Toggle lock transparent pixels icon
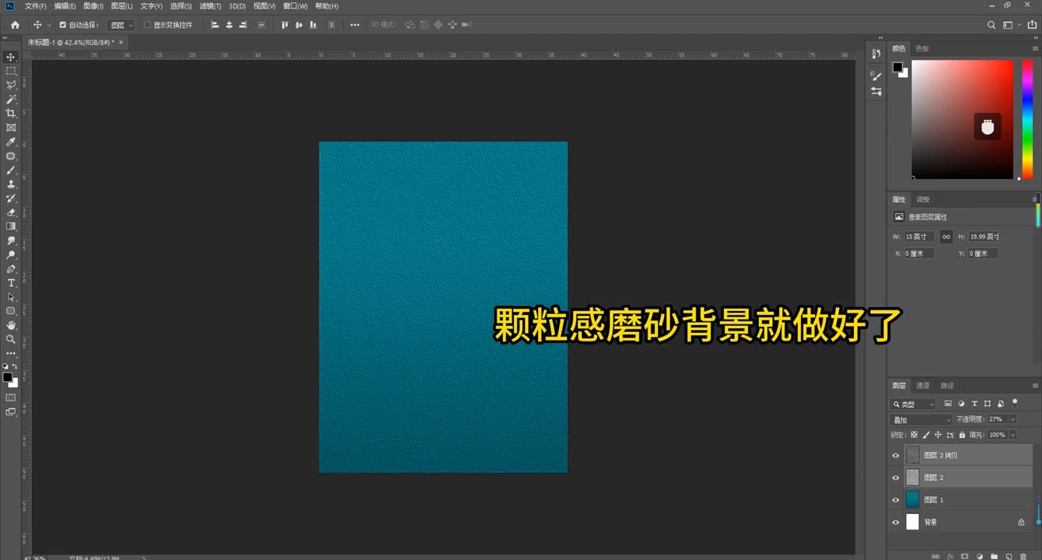The image size is (1042, 560). pos(914,435)
